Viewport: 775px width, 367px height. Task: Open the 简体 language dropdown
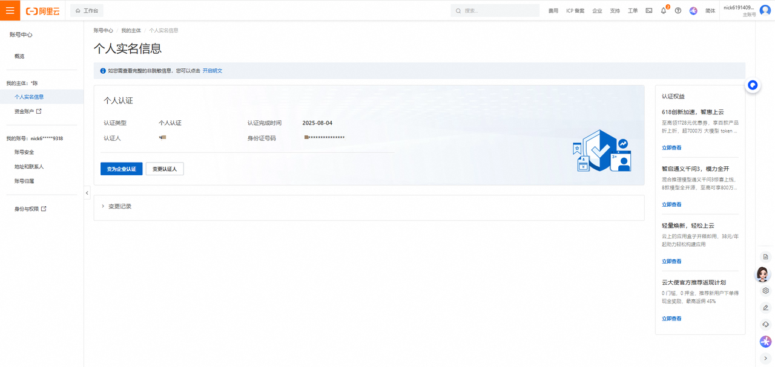[x=710, y=11]
